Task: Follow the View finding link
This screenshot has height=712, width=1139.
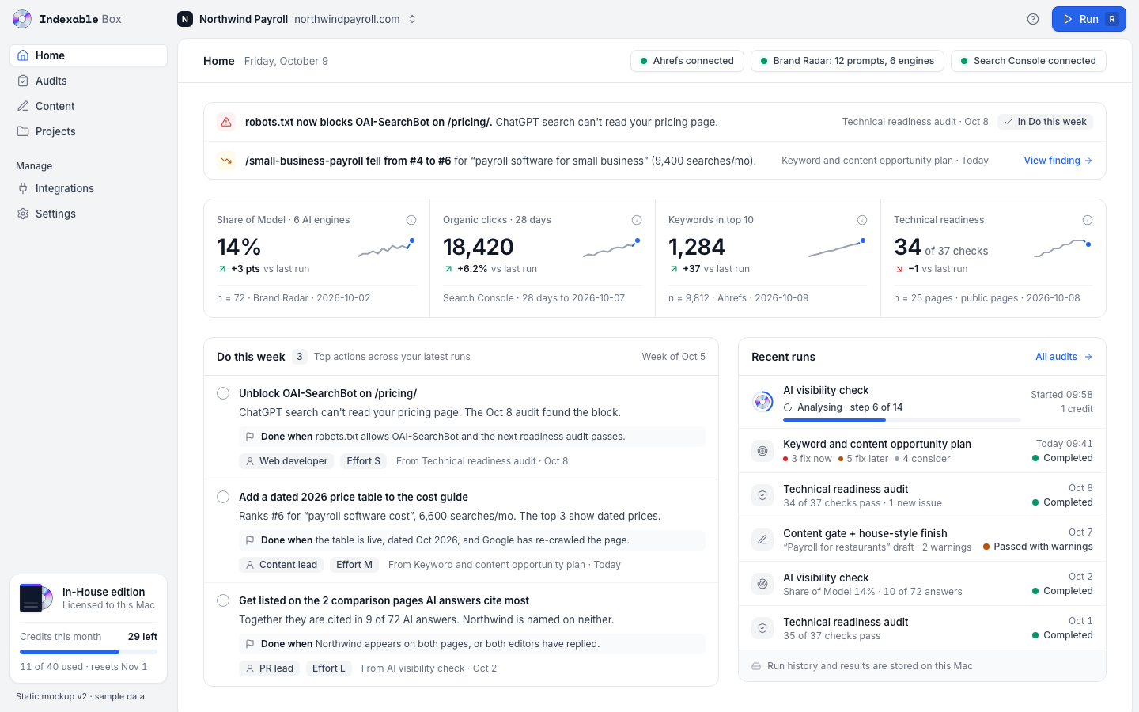Action: coord(1058,161)
